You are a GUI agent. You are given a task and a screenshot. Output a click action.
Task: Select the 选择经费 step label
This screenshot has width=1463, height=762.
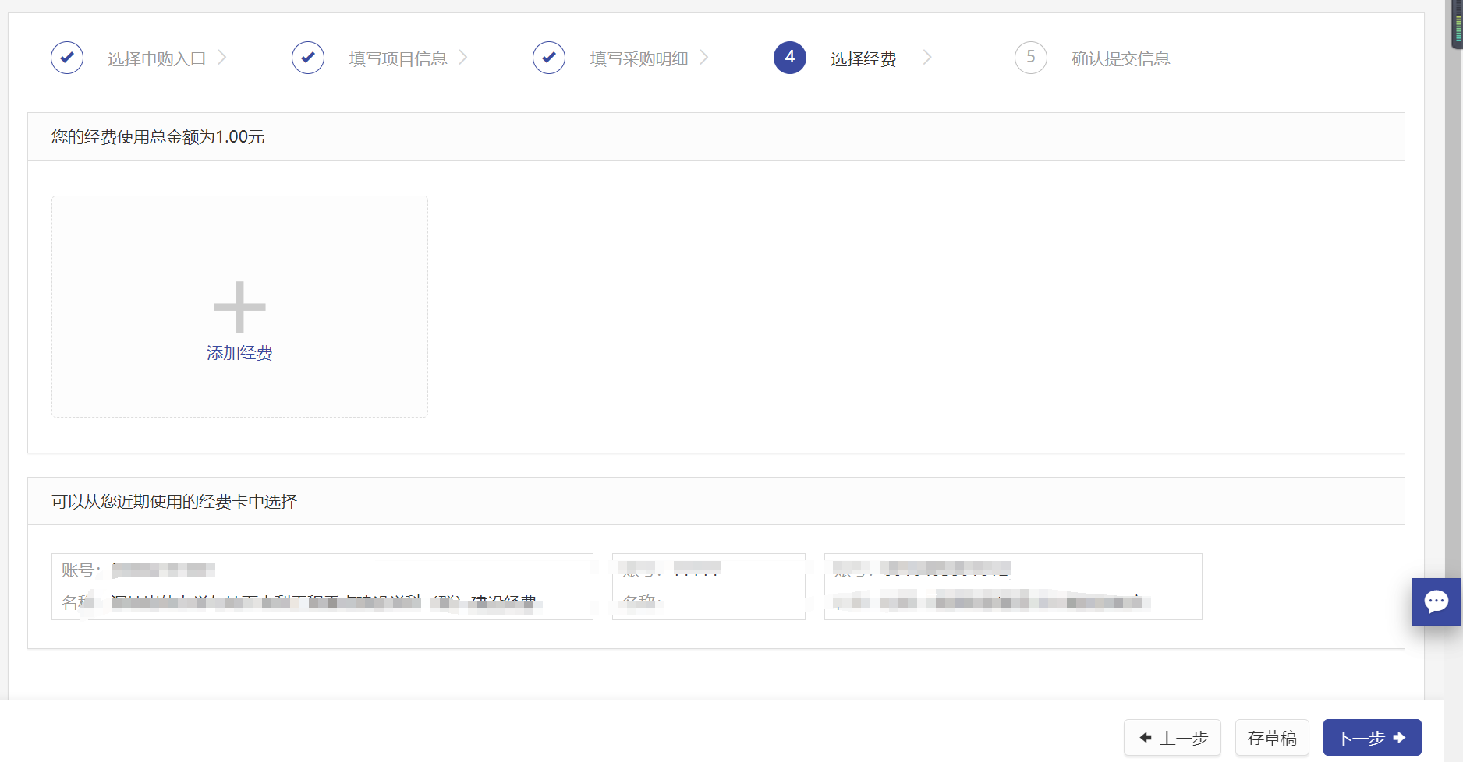[x=863, y=59]
